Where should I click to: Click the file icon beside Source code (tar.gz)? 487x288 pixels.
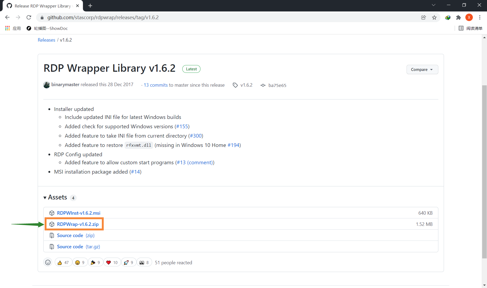click(x=52, y=246)
